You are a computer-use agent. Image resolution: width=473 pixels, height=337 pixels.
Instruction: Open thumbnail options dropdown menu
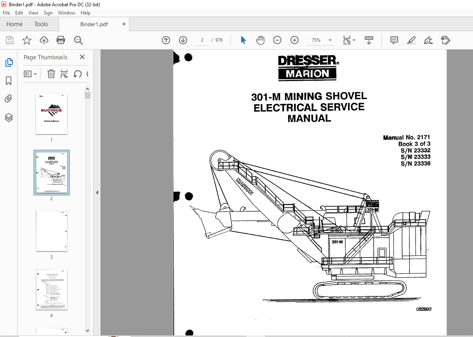click(x=30, y=74)
